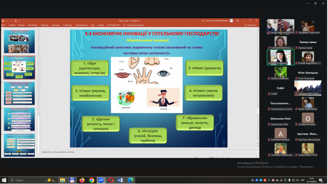Click the 'Что вы хотите сделать?' search field
Image resolution: width=328 pixels, height=184 pixels.
tap(135, 25)
